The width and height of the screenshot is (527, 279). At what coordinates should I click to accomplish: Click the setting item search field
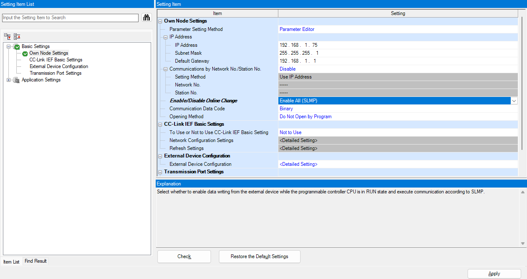[x=70, y=18]
